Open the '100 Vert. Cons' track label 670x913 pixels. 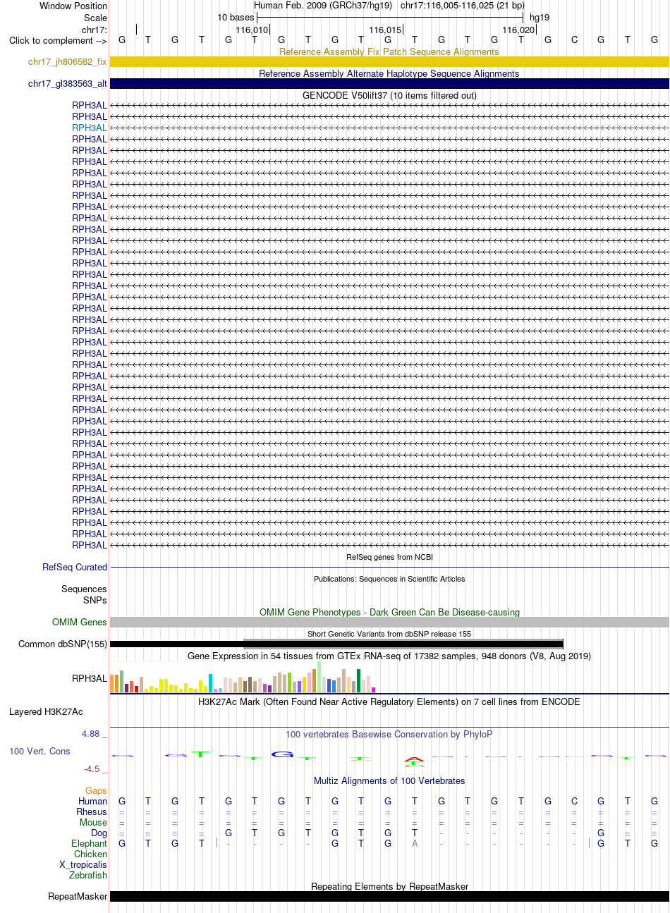coord(39,751)
